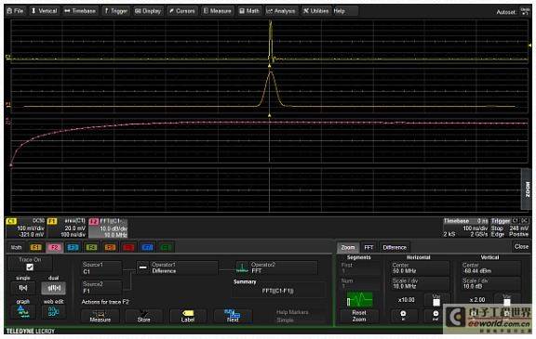Edit the horizontal Center 50.0 MHz field

[x=420, y=268]
